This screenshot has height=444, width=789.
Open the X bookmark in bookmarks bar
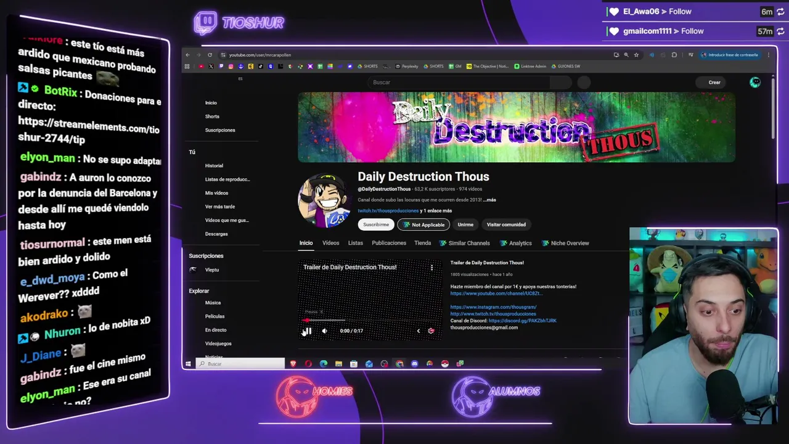(x=211, y=67)
